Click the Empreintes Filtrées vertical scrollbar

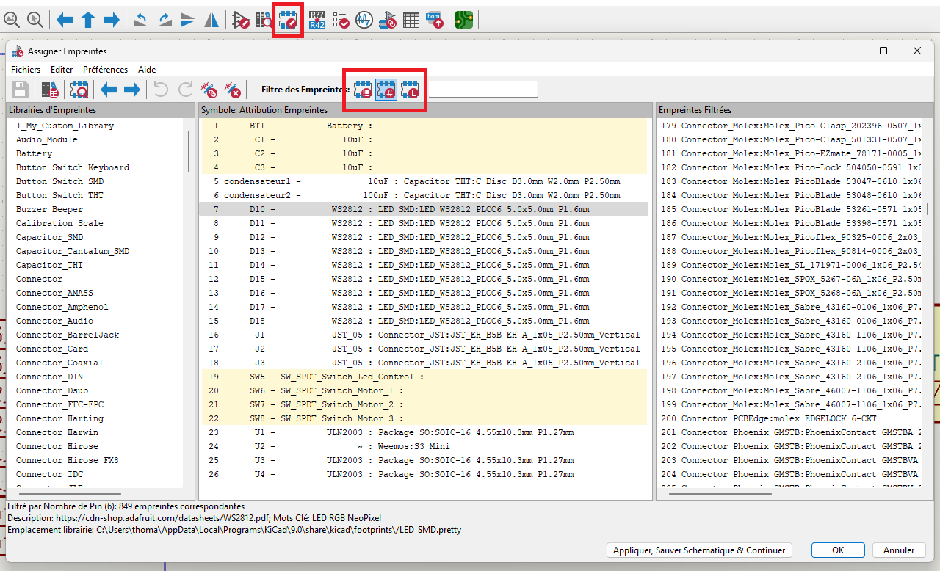[928, 208]
